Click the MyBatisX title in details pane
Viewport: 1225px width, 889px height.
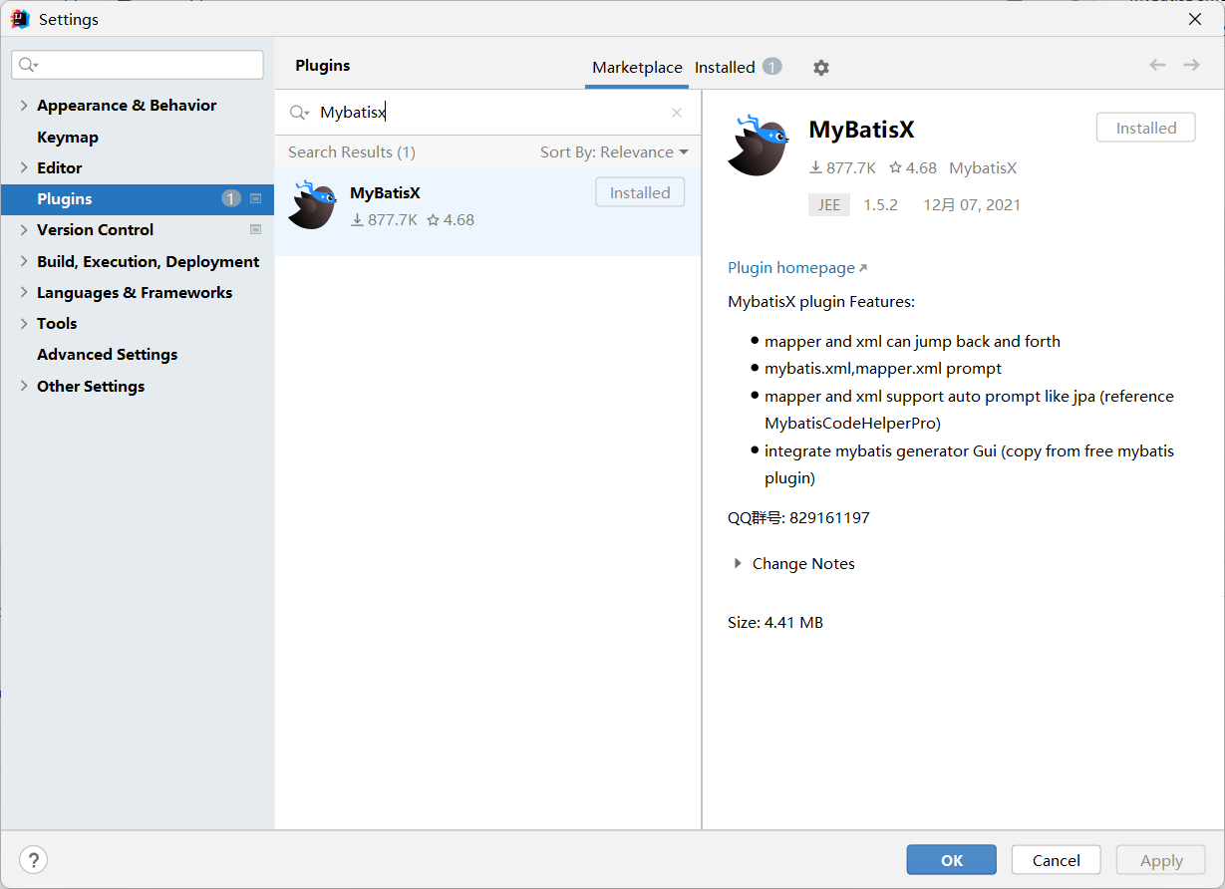(861, 130)
